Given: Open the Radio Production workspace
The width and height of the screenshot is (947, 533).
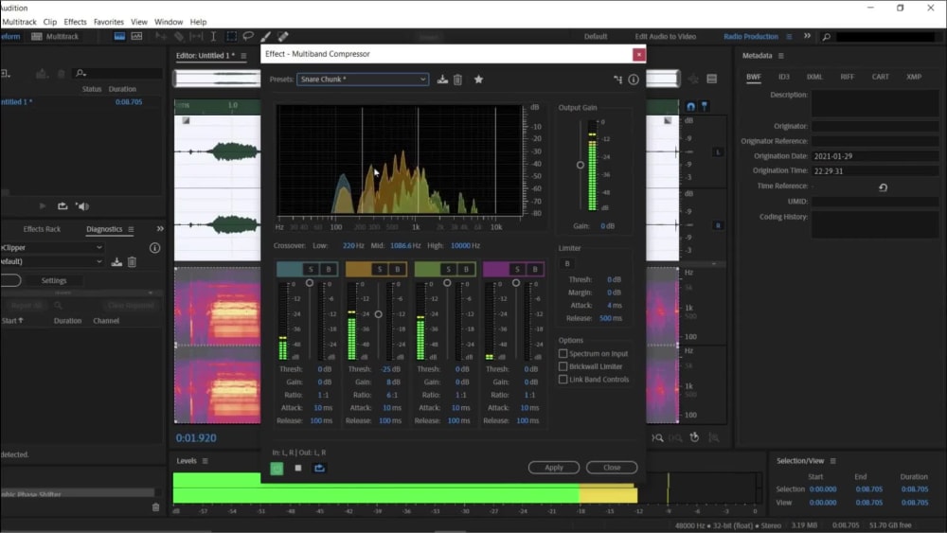Looking at the screenshot, I should 751,36.
